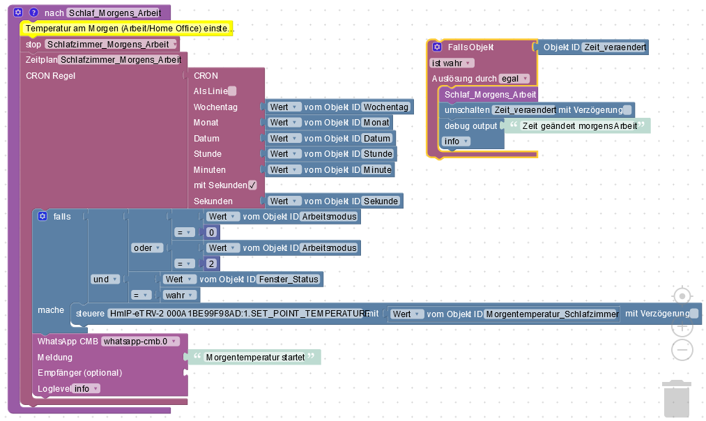Open the Wert dropdown for Monat
The height and width of the screenshot is (421, 706).
283,123
